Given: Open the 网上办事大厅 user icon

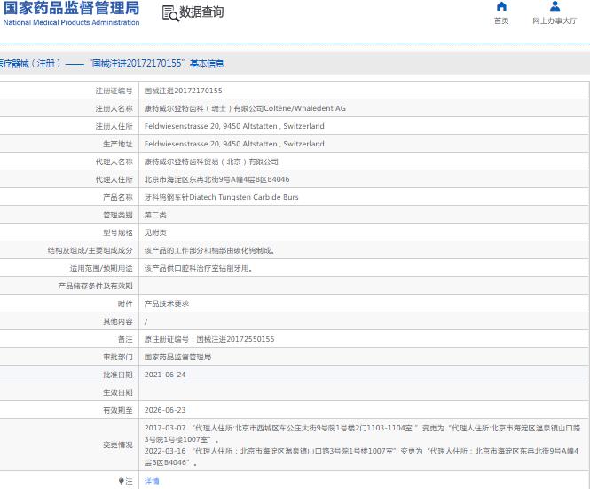Looking at the screenshot, I should [555, 6].
